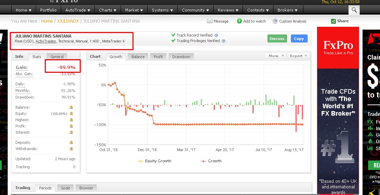The height and width of the screenshot is (195, 380).
Task: Click the blue Copy button
Action: click(x=299, y=39)
